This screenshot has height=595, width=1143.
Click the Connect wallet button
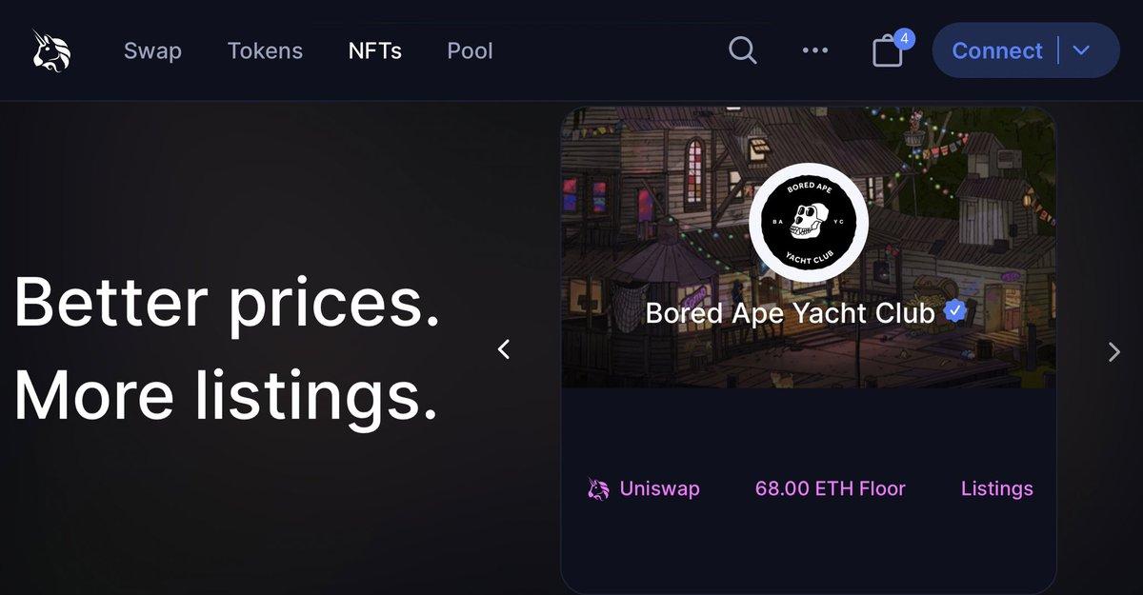pos(996,50)
